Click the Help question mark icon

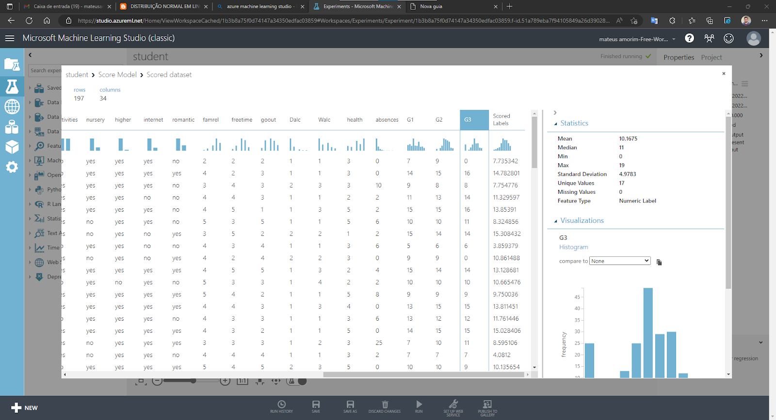tap(689, 38)
